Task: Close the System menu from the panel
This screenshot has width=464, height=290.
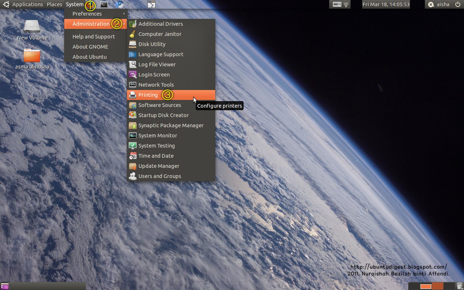Action: click(75, 4)
